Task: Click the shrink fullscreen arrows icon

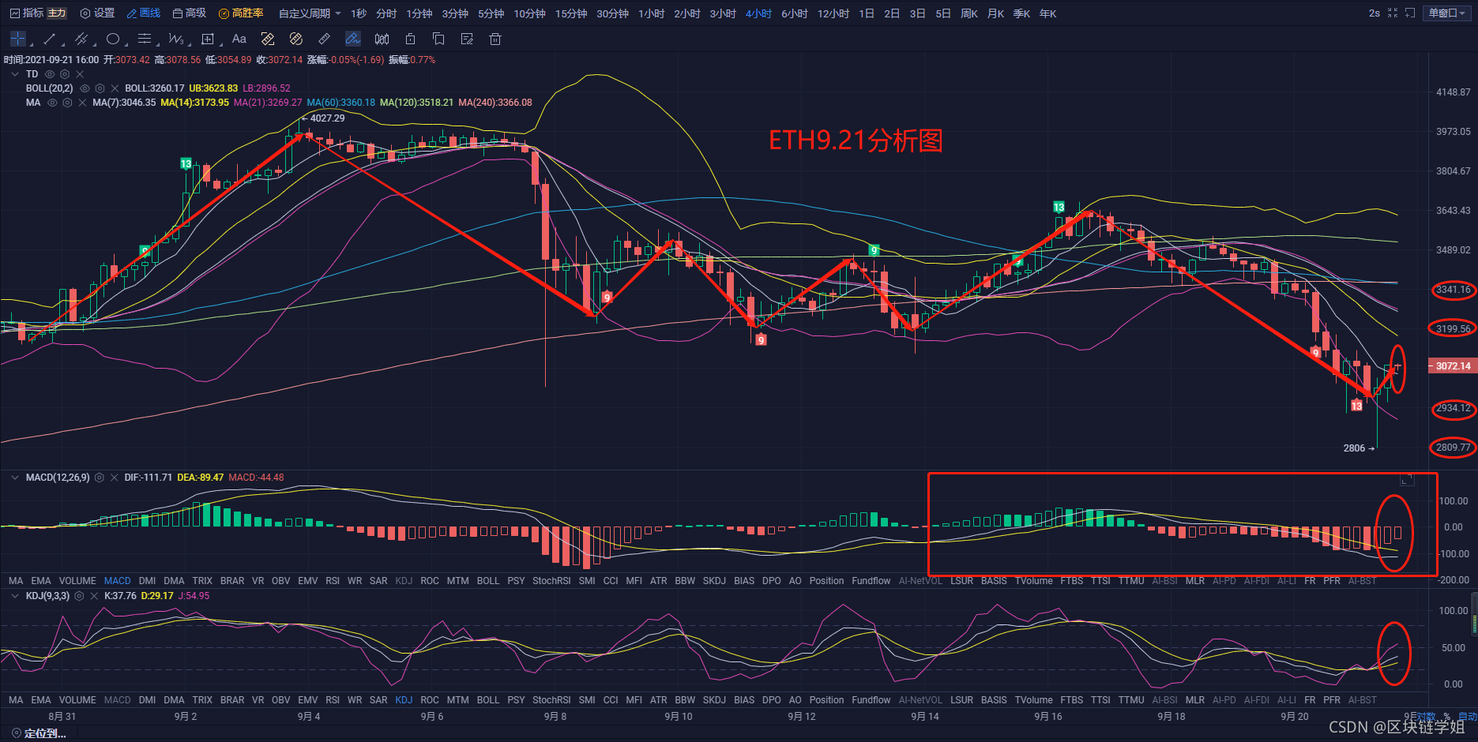Action: (1393, 13)
